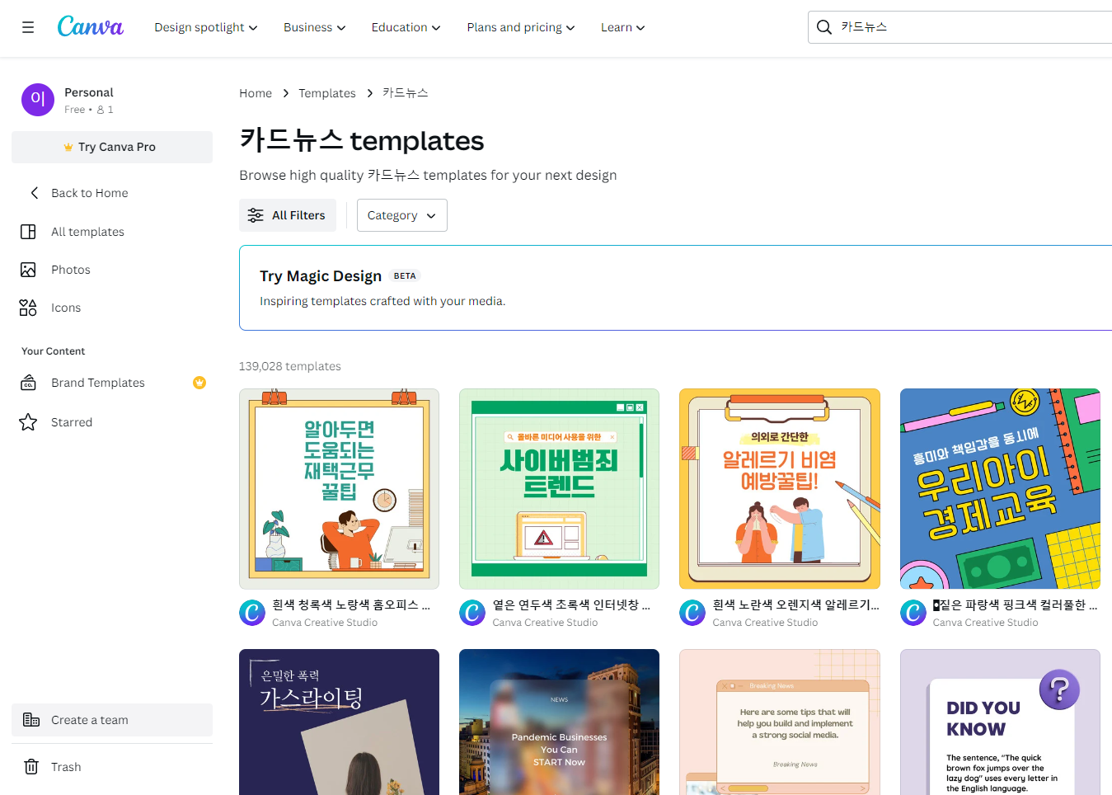Click the Personal account name in sidebar
Image resolution: width=1112 pixels, height=795 pixels.
pos(89,92)
